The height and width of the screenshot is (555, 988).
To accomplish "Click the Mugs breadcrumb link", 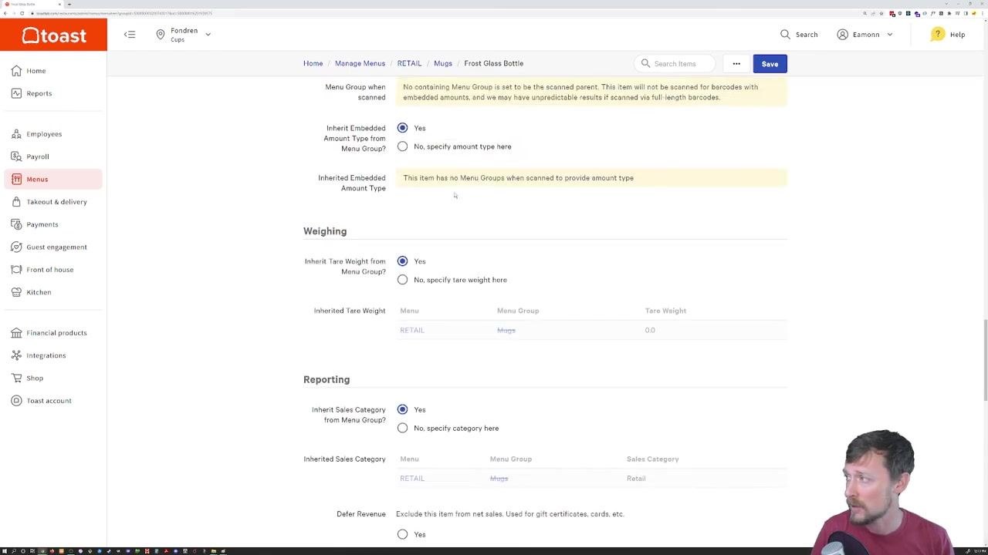I will click(443, 63).
